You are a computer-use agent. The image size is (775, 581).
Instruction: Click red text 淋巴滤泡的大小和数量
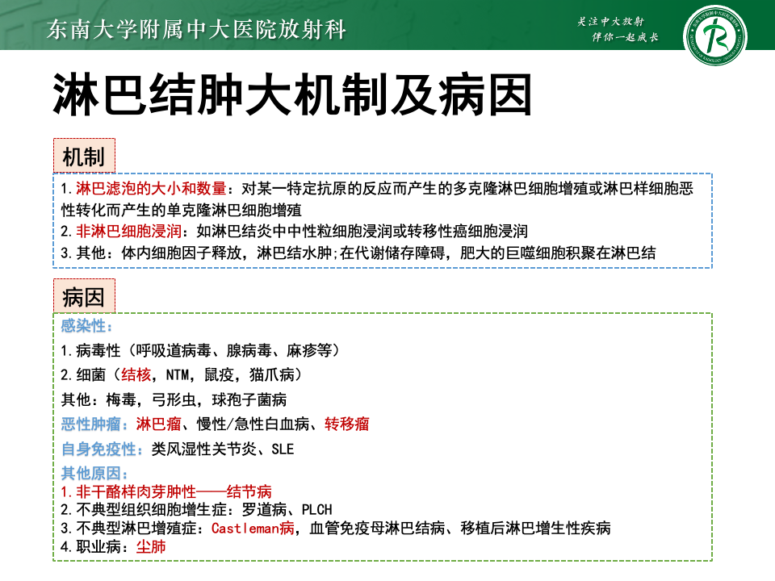(x=151, y=188)
